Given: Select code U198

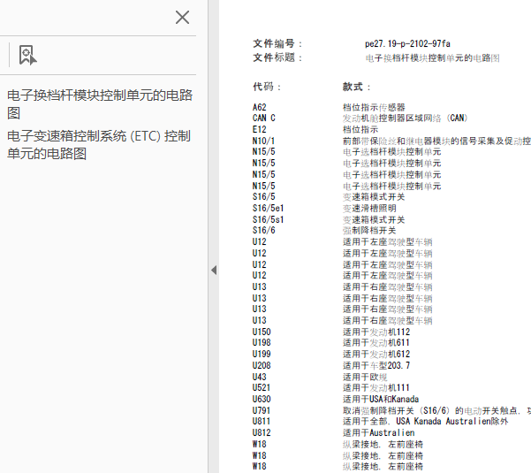Looking at the screenshot, I should pyautogui.click(x=262, y=342).
